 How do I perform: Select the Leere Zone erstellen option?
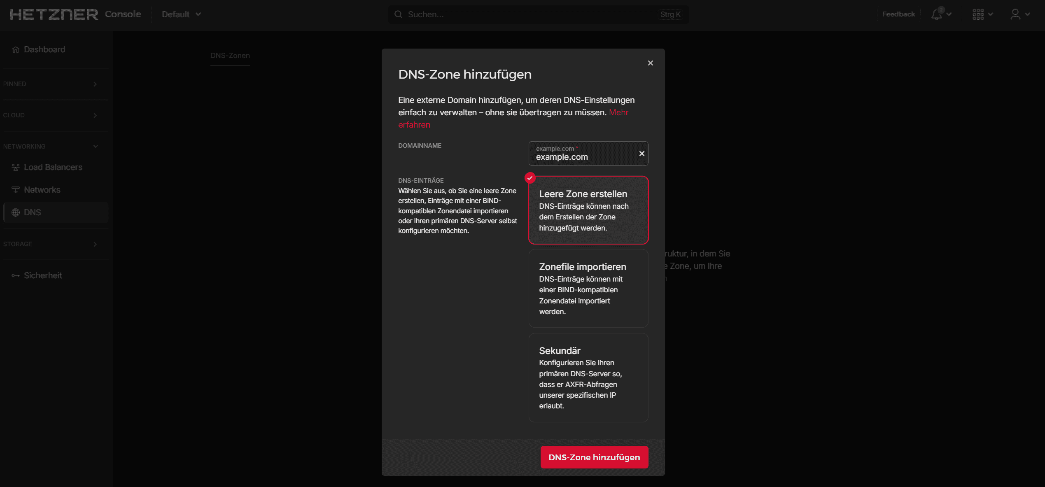(588, 210)
